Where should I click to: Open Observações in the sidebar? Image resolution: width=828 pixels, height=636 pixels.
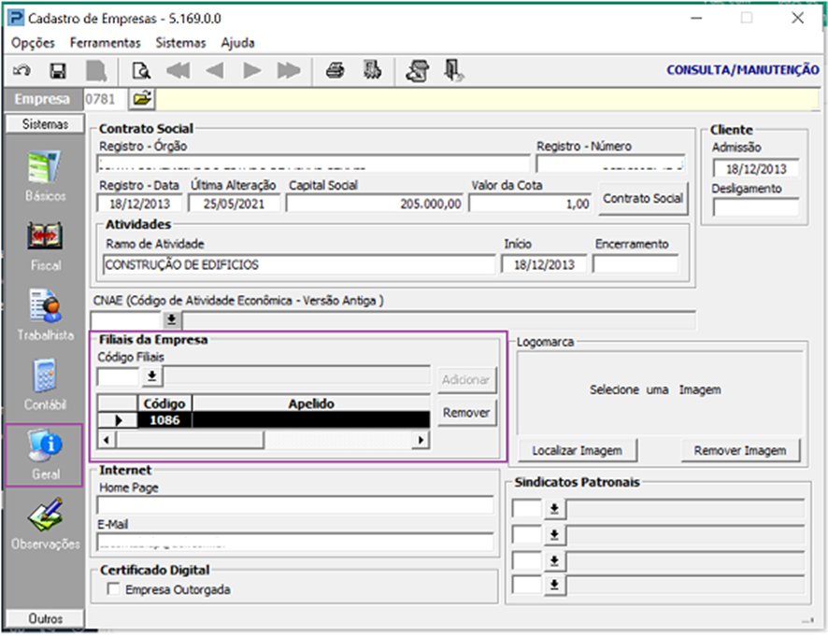tap(45, 524)
